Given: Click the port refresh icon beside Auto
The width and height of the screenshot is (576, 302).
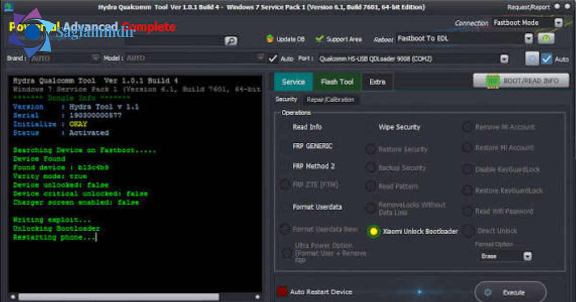Looking at the screenshot, I should 531,58.
